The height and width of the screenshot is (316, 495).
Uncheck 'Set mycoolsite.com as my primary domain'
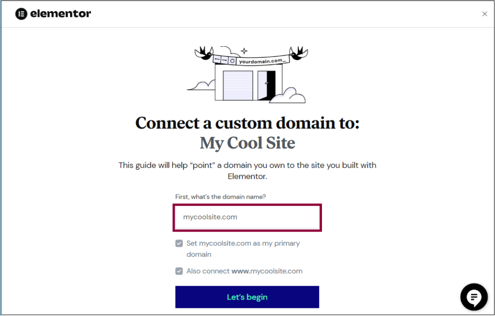click(179, 244)
